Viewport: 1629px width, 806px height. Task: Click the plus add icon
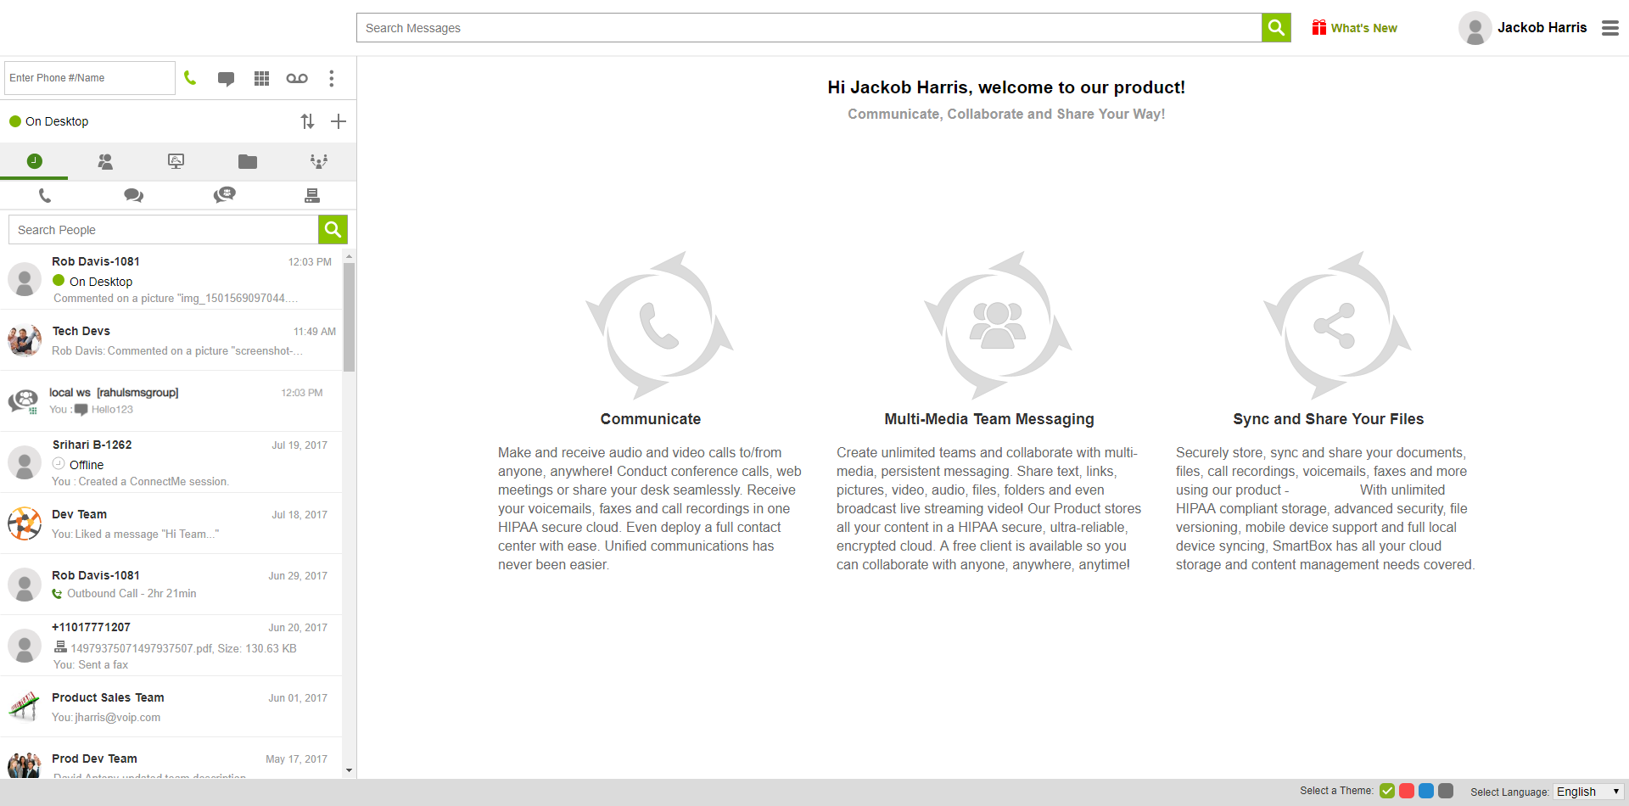[x=339, y=121]
